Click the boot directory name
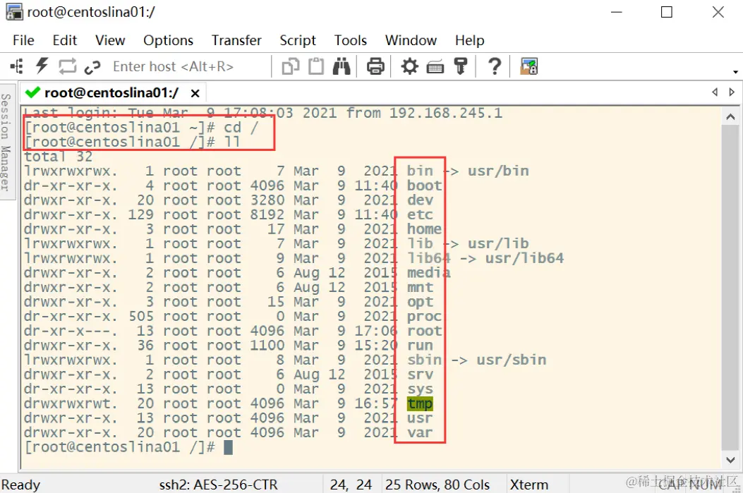The width and height of the screenshot is (743, 493). [x=425, y=185]
